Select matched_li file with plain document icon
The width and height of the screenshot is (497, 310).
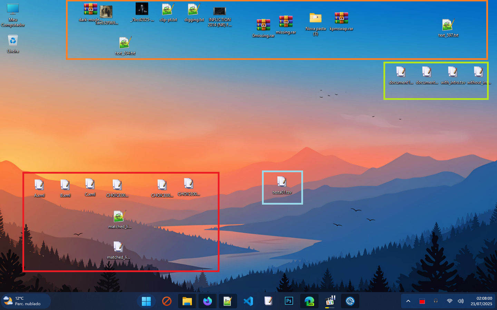coord(118,250)
